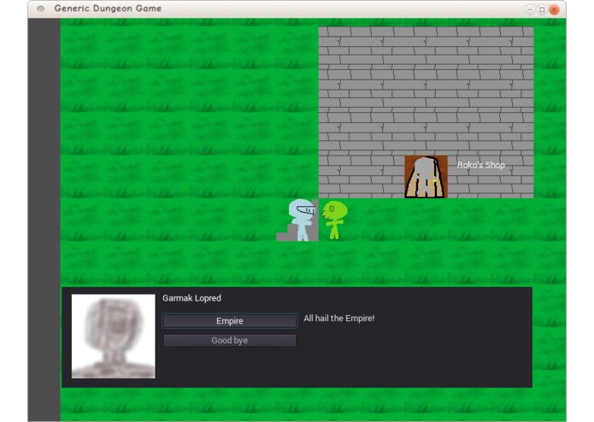This screenshot has width=594, height=422.
Task: Click the Generic Dungeon Game title text
Action: 108,9
